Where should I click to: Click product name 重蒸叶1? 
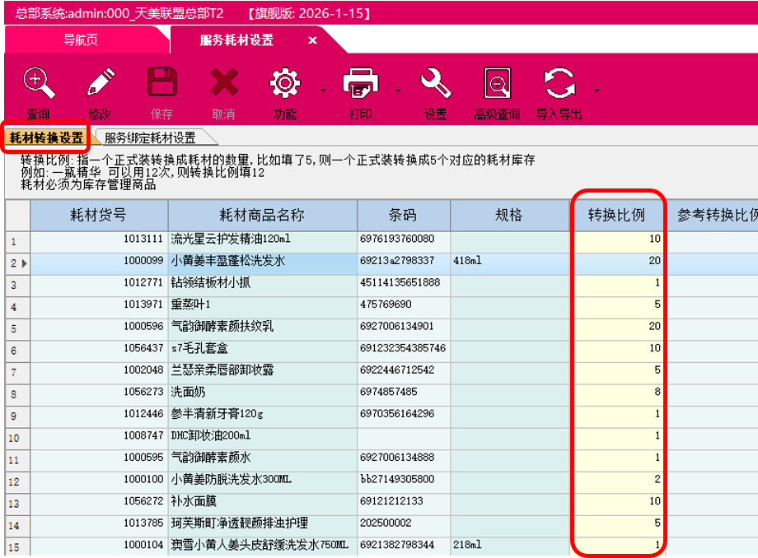(x=190, y=305)
